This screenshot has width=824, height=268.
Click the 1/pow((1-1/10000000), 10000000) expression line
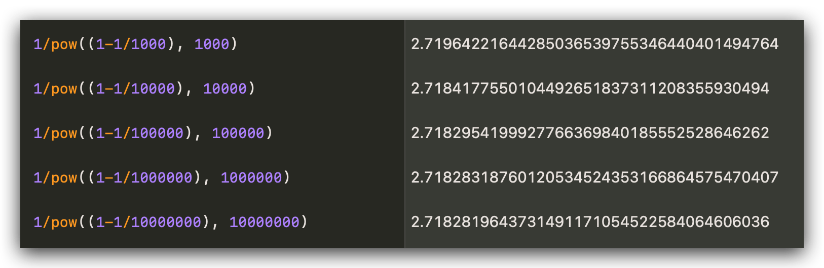(x=170, y=222)
